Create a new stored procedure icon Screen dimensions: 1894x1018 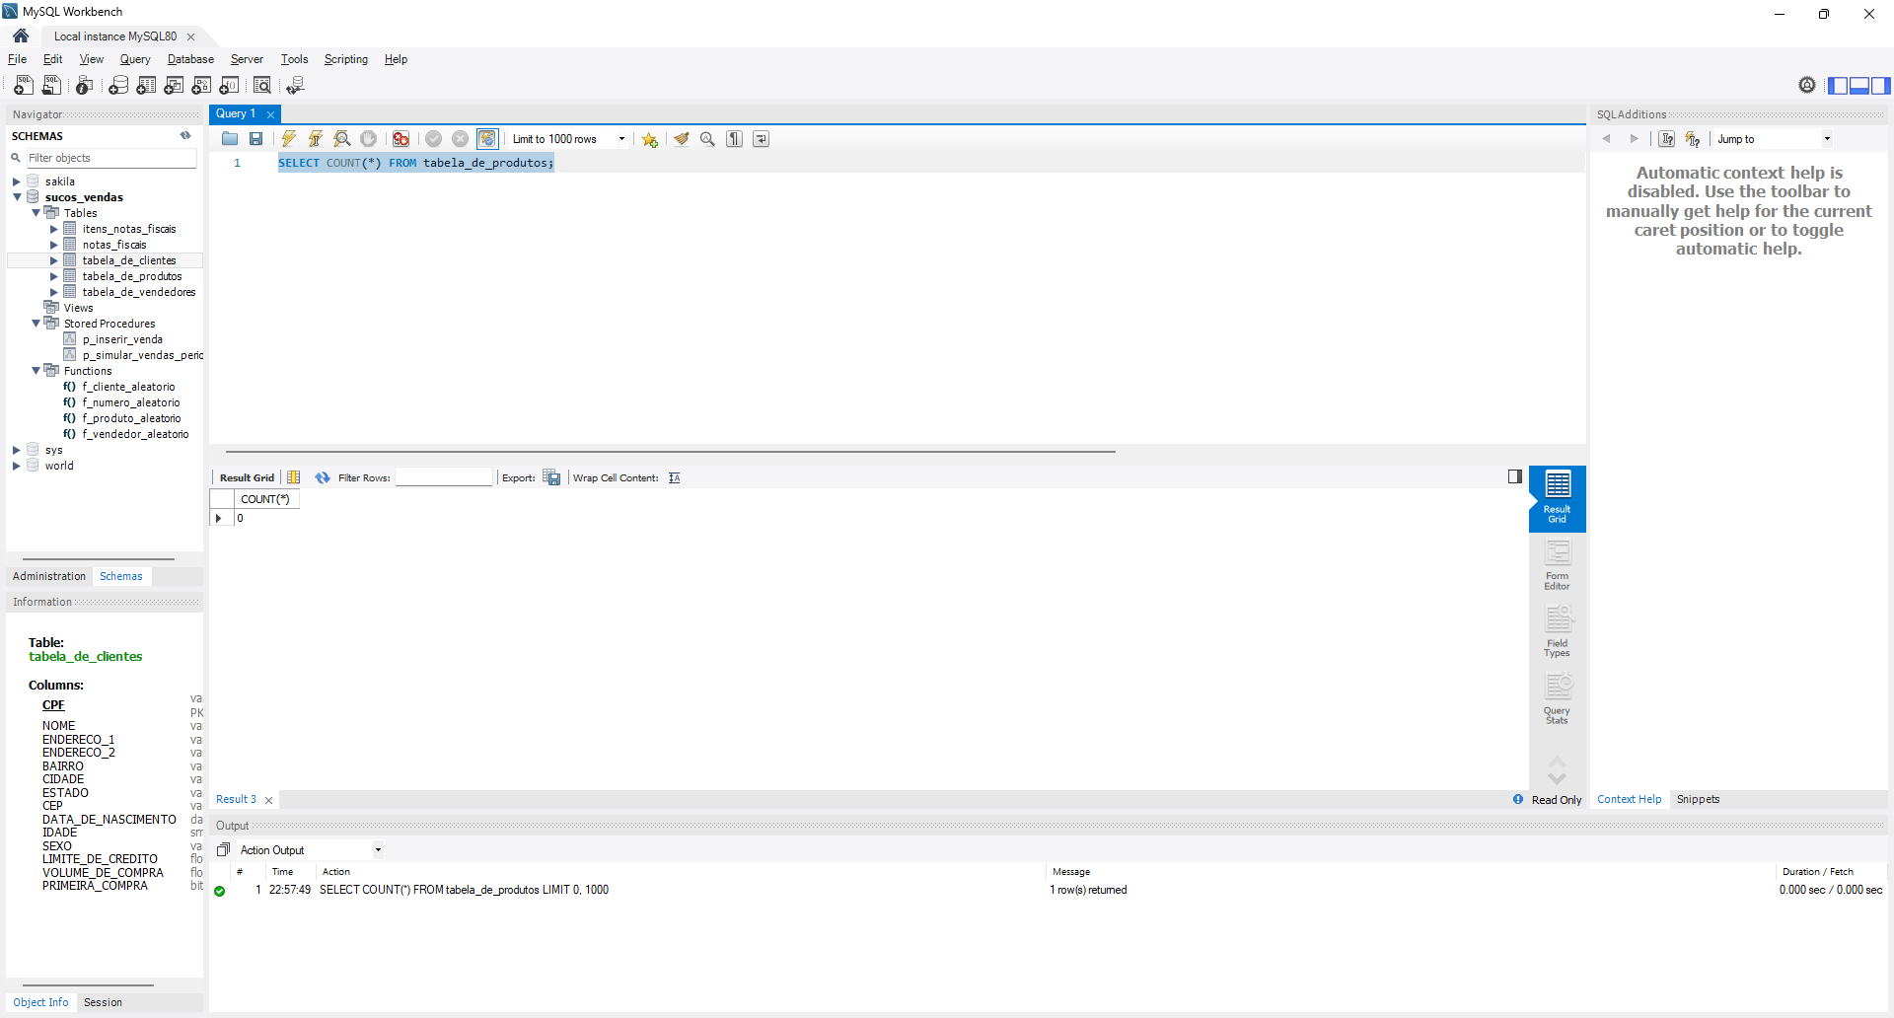click(x=201, y=86)
